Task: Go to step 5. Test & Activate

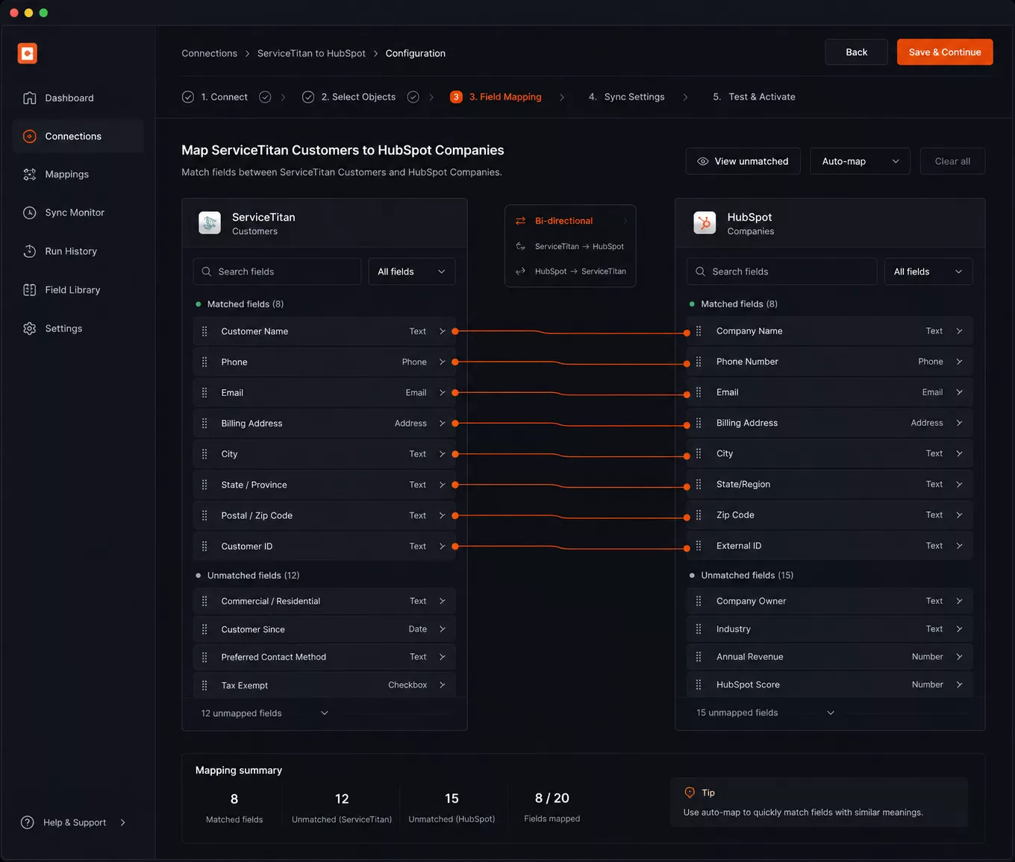Action: [x=754, y=97]
